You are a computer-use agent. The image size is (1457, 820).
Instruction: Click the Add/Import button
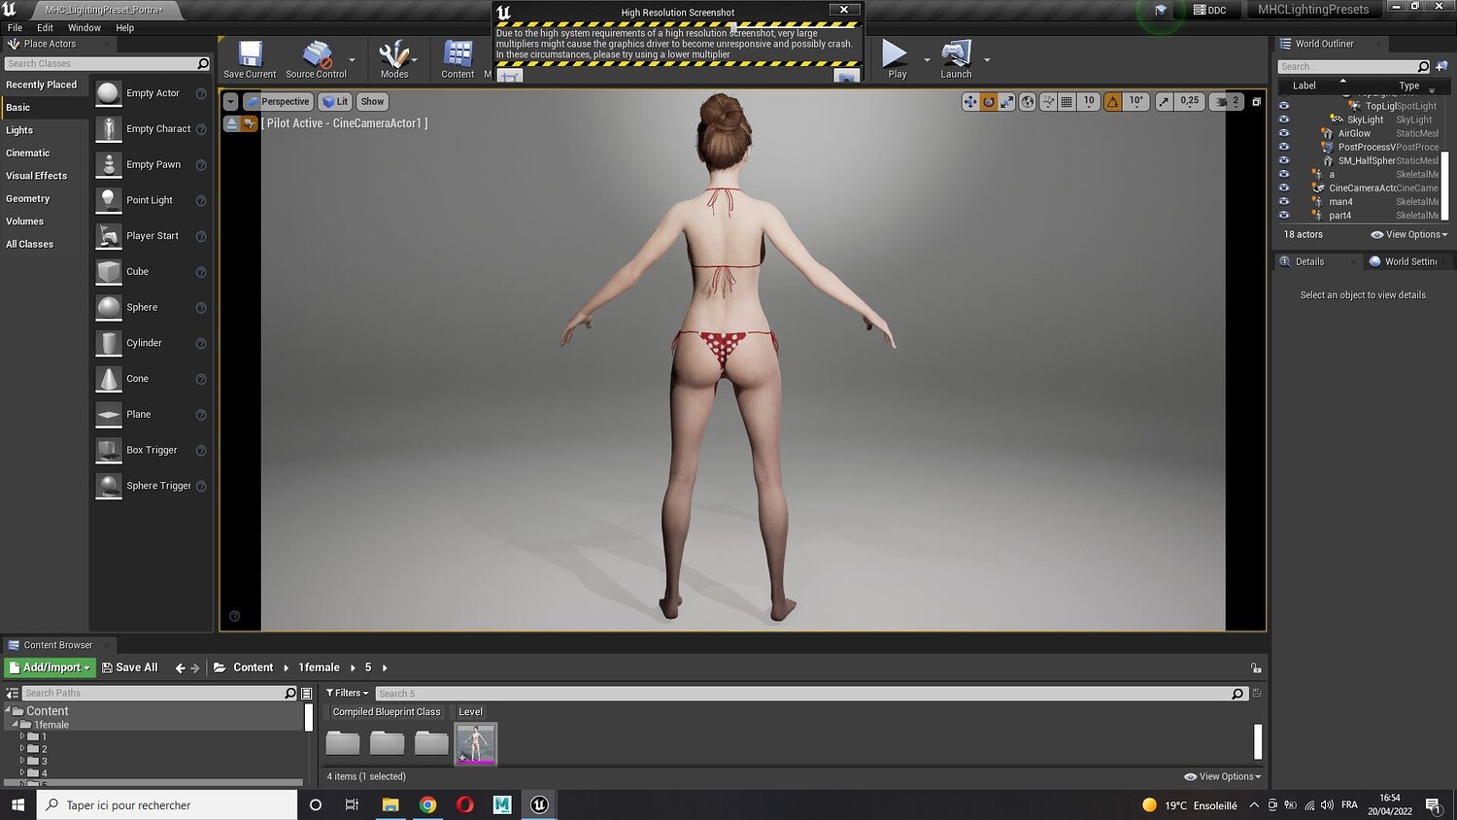tap(49, 667)
